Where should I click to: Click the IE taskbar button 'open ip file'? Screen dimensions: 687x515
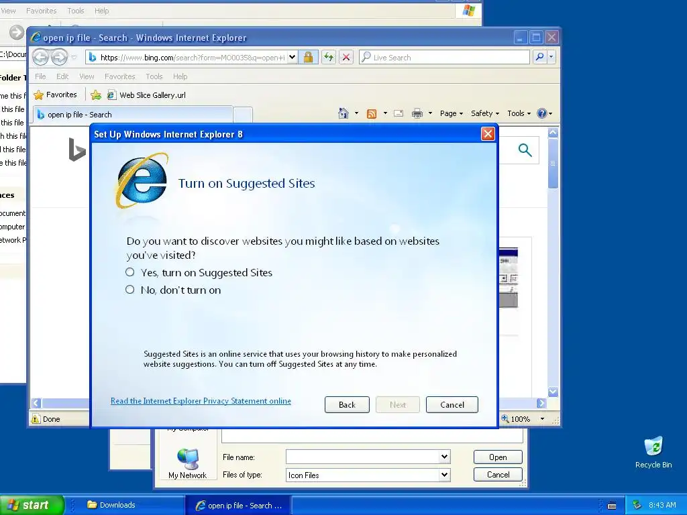pos(238,505)
